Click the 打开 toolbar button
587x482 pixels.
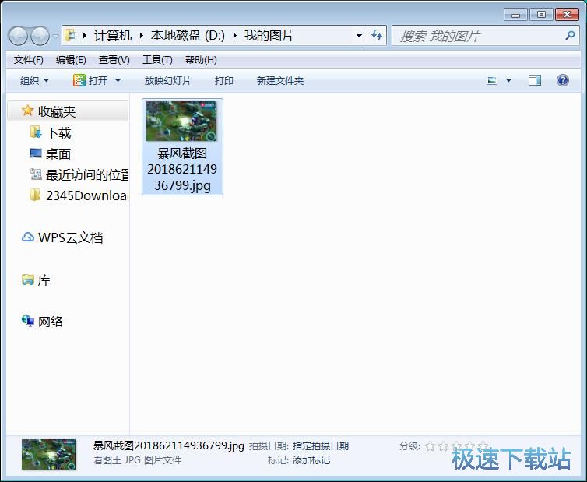90,80
